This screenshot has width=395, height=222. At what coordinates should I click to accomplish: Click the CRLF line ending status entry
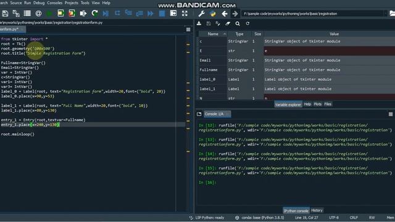(x=354, y=218)
